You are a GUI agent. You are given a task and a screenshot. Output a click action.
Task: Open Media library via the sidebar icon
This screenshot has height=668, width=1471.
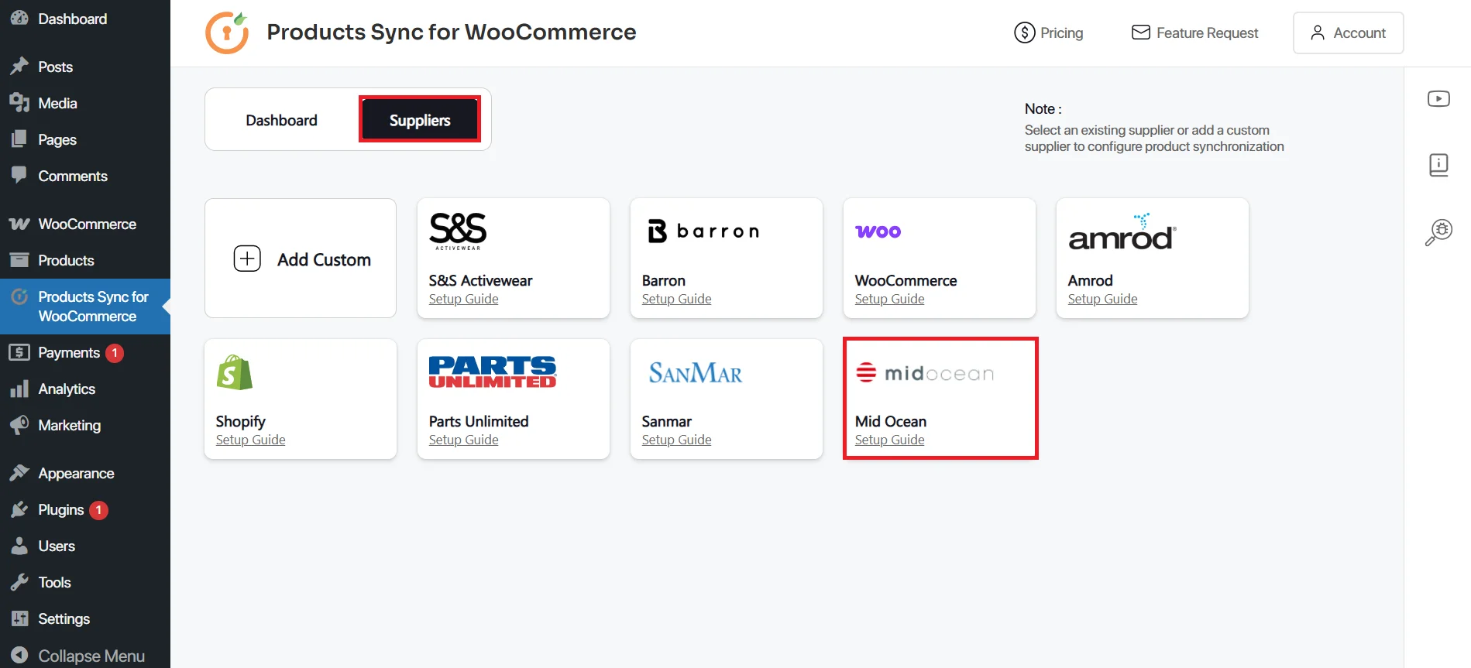point(19,103)
